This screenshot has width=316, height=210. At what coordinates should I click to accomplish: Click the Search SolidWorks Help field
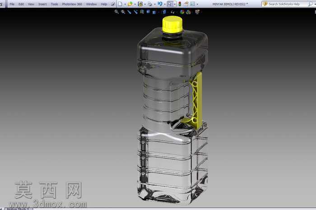pos(288,4)
